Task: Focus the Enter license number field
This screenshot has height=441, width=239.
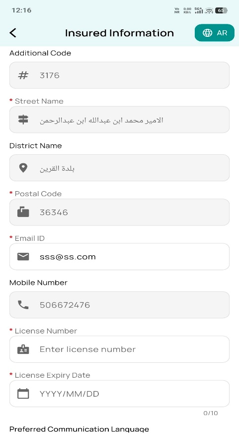Action: 119,349
